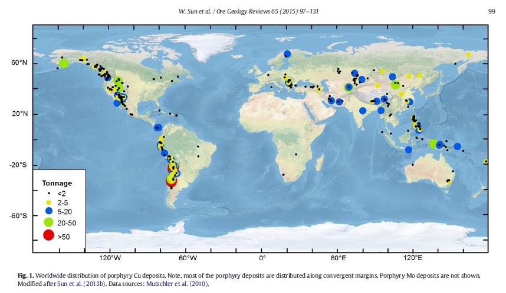
Task: Click the blue deposit marker west of Mexico
Action: (x=117, y=104)
